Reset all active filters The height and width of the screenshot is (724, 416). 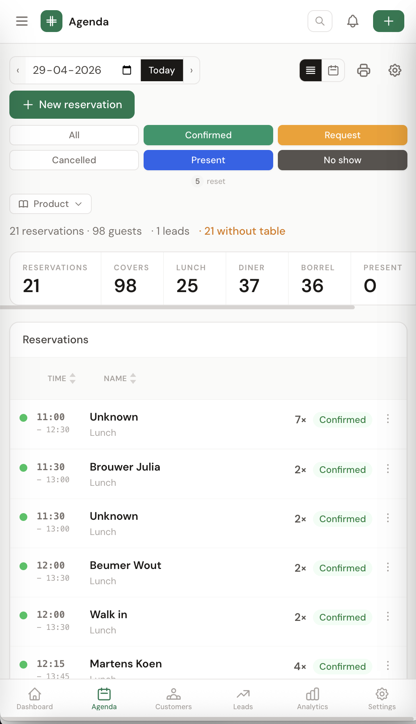pyautogui.click(x=216, y=181)
